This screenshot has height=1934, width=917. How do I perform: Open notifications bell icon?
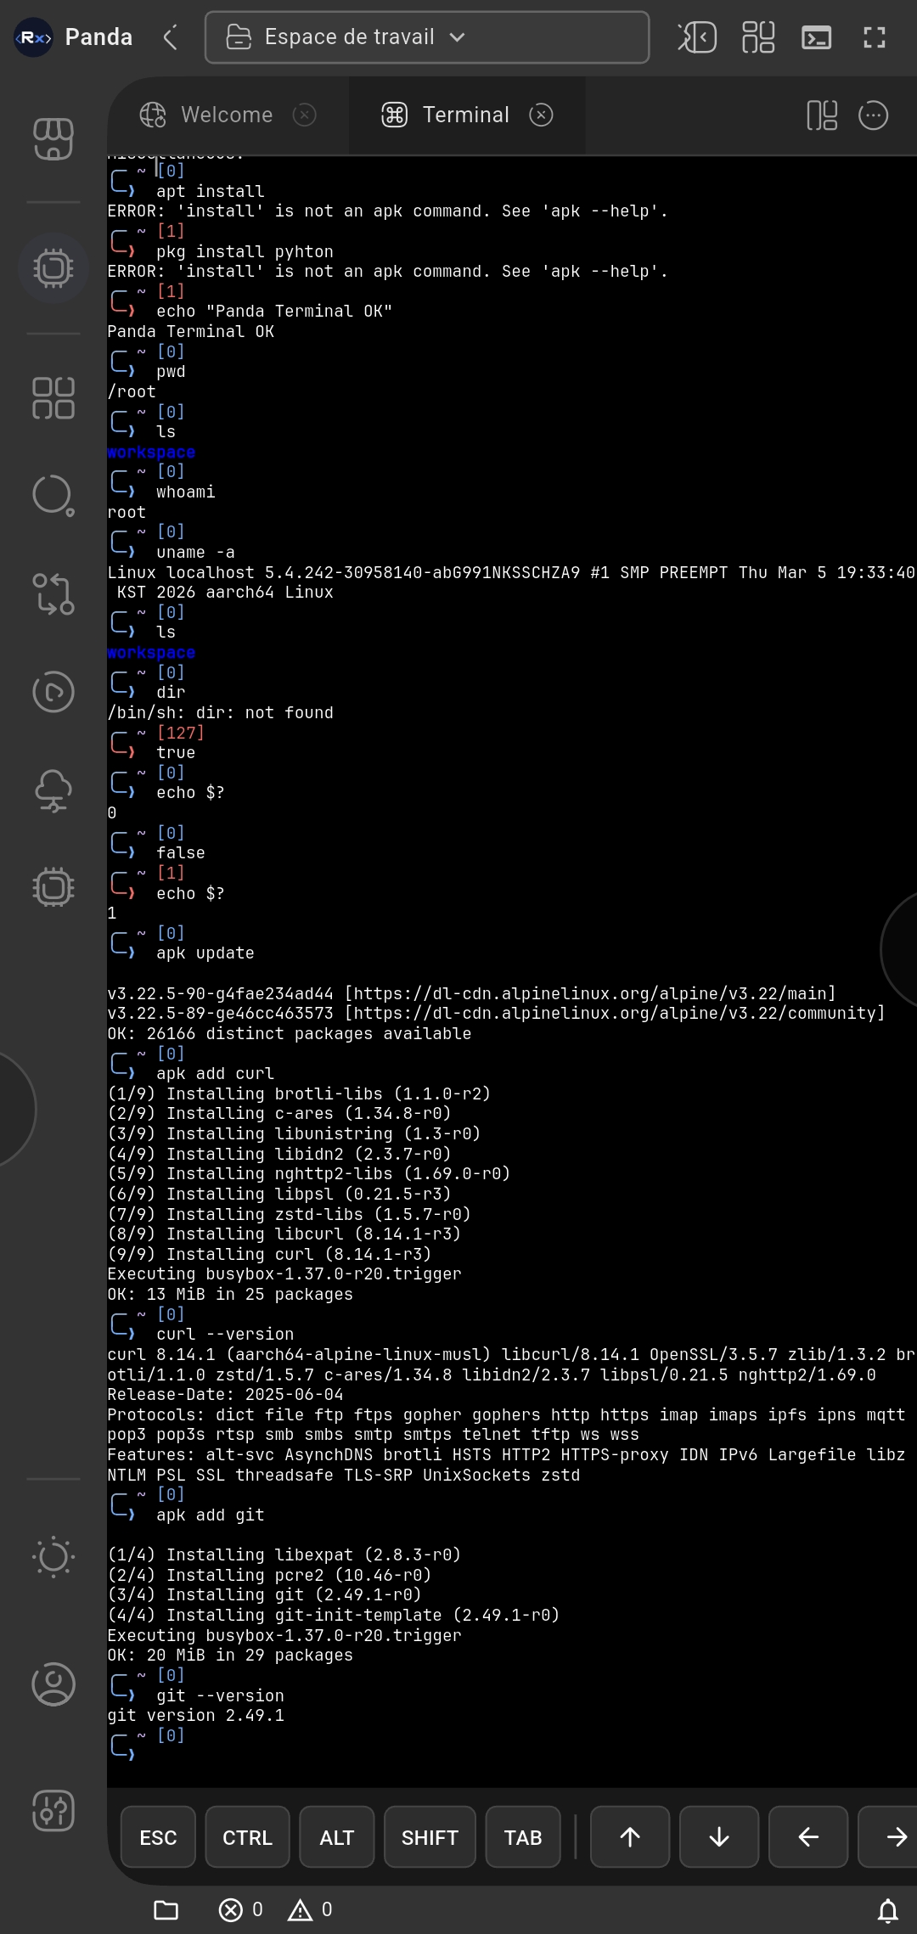pos(888,1910)
